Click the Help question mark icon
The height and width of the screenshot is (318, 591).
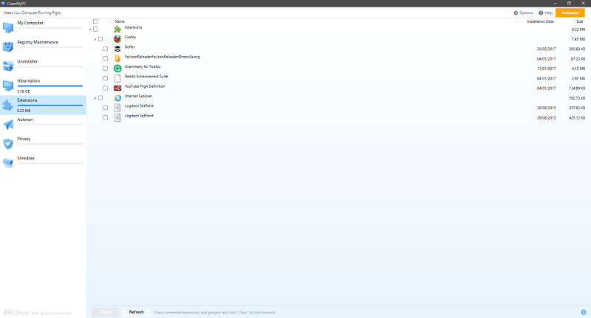click(541, 13)
